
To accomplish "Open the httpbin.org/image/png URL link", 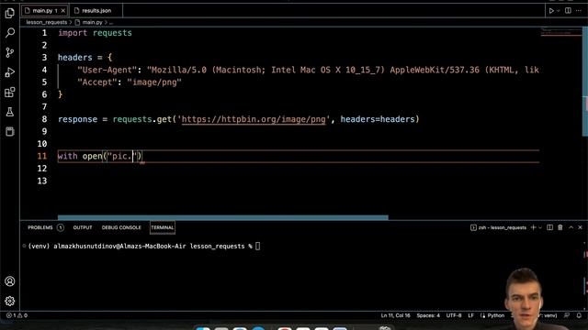I will [x=254, y=119].
